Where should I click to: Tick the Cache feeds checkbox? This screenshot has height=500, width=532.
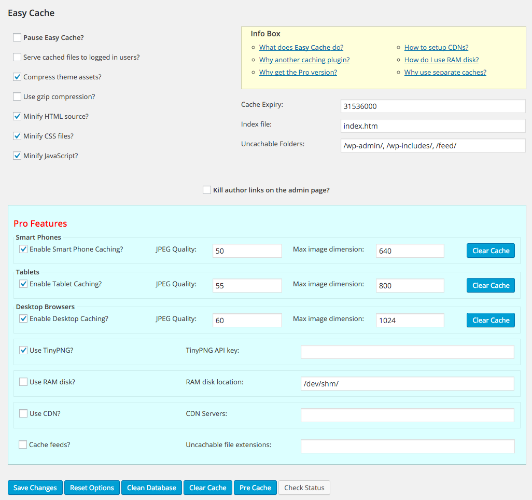23,445
